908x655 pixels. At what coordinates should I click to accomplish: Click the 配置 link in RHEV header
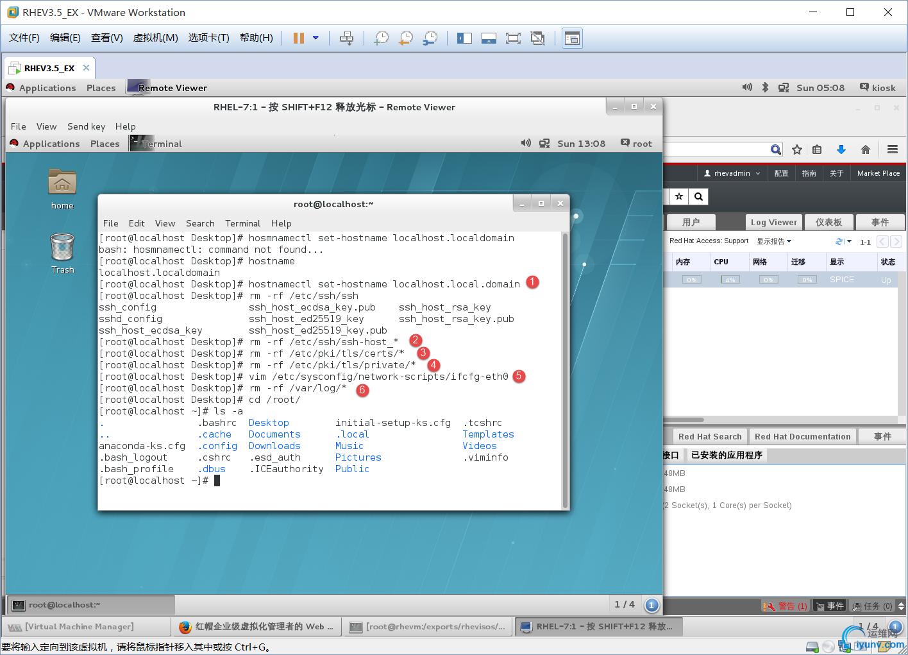pyautogui.click(x=781, y=173)
